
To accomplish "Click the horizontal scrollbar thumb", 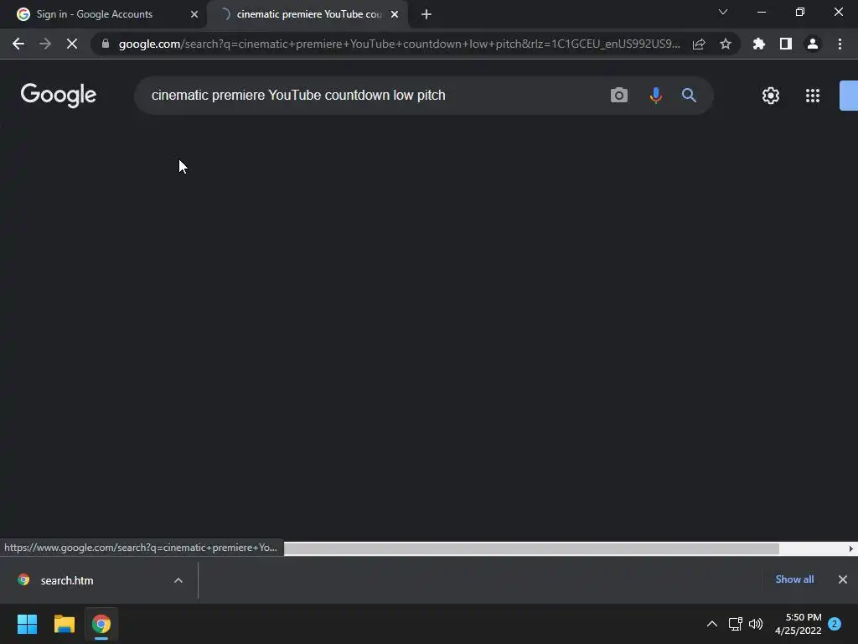I will tap(531, 548).
